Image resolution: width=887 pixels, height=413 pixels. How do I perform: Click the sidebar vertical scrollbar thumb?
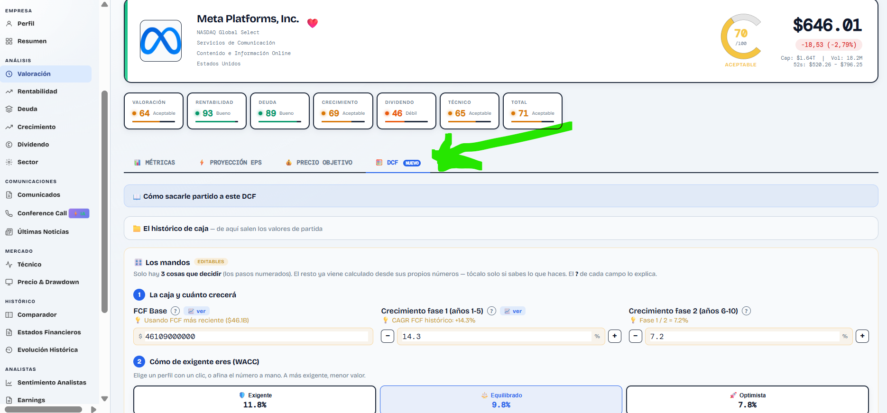pyautogui.click(x=105, y=202)
